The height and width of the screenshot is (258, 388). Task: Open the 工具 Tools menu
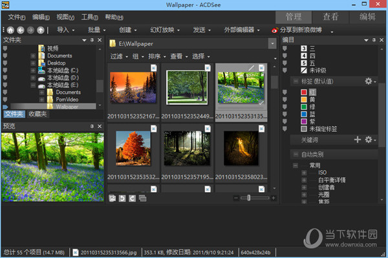point(90,17)
